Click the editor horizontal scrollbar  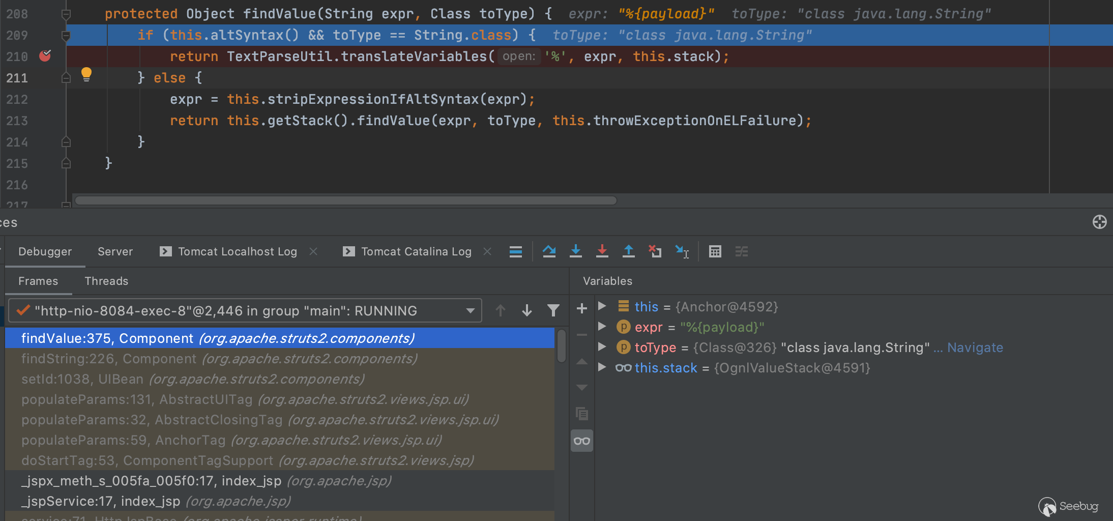tap(346, 200)
